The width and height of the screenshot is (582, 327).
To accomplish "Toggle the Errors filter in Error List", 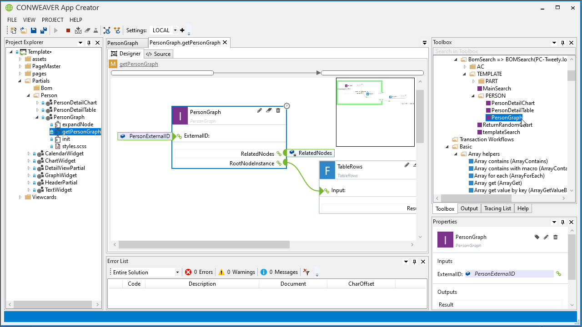I will pyautogui.click(x=199, y=272).
